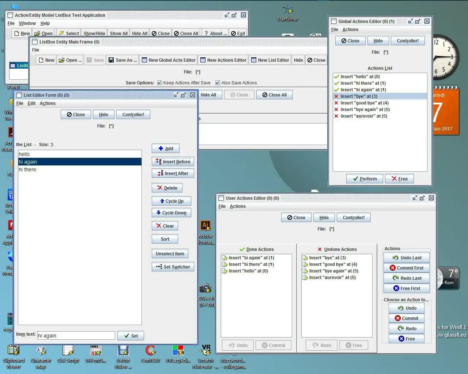Image resolution: width=468 pixels, height=374 pixels.
Task: Click the Cycle Up arrow button
Action: click(171, 201)
